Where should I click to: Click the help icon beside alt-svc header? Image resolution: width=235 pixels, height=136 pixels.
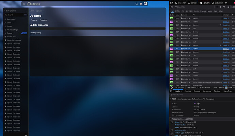(x=172, y=122)
